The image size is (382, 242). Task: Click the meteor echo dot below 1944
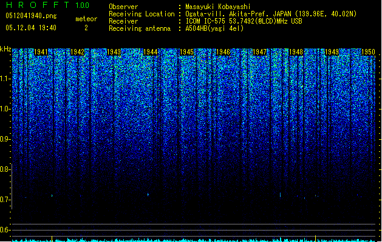(148, 194)
